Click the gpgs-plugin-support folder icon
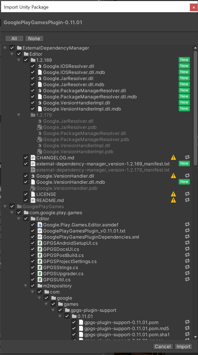The width and height of the screenshot is (198, 355). (x=67, y=310)
